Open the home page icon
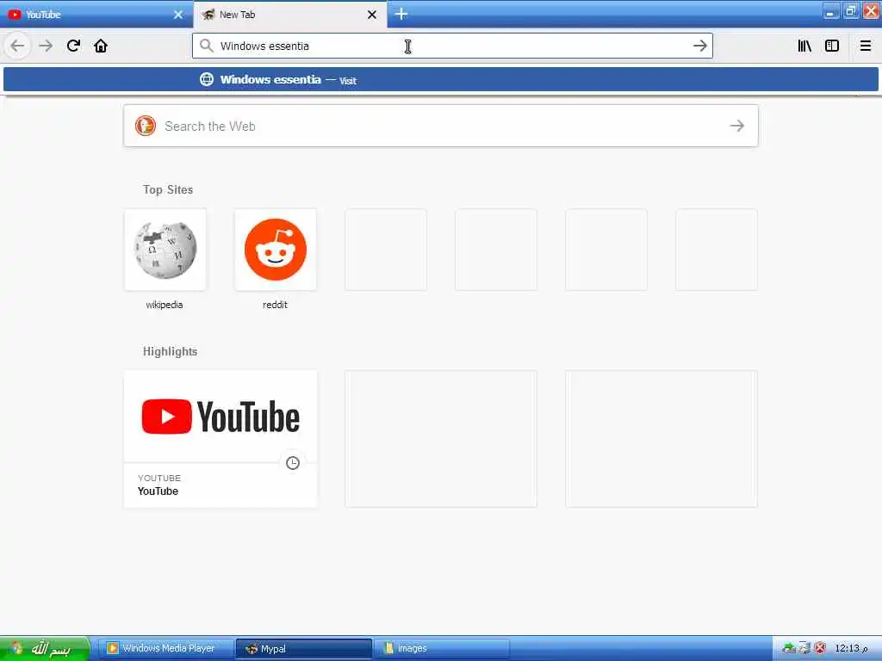The height and width of the screenshot is (661, 882). pyautogui.click(x=101, y=46)
